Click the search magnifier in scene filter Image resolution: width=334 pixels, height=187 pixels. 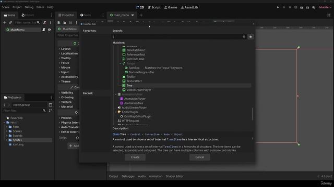38,22
